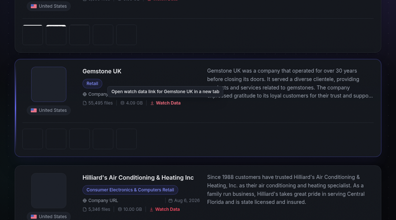Open Hilliard's Air Conditioning logo thumbnail
396x220 pixels.
click(x=49, y=191)
